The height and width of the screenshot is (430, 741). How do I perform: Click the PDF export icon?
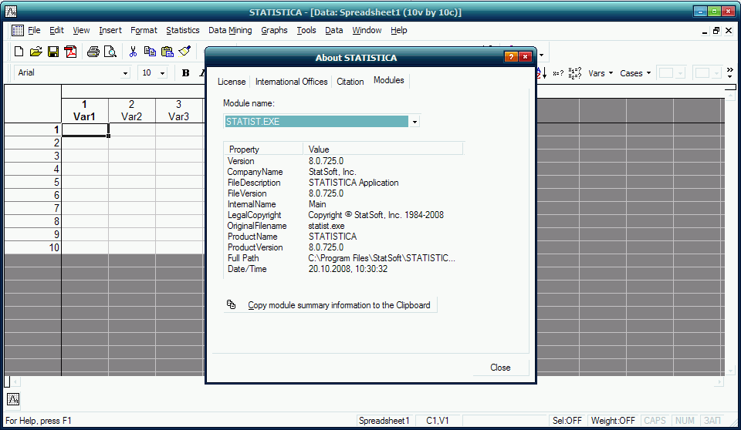pyautogui.click(x=71, y=52)
